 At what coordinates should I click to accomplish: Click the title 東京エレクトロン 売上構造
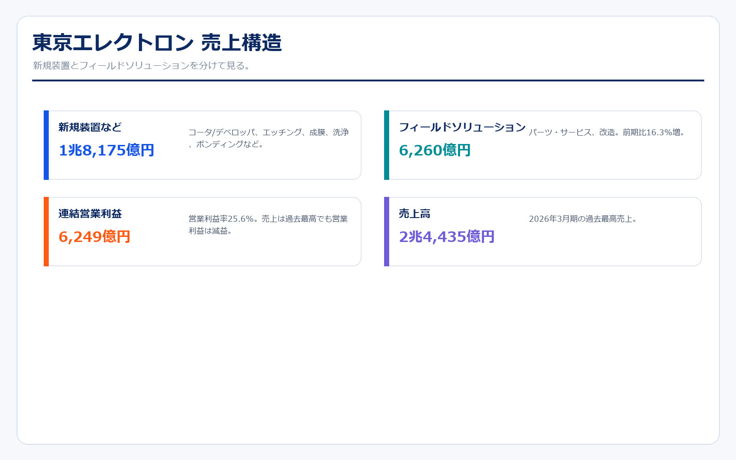157,43
